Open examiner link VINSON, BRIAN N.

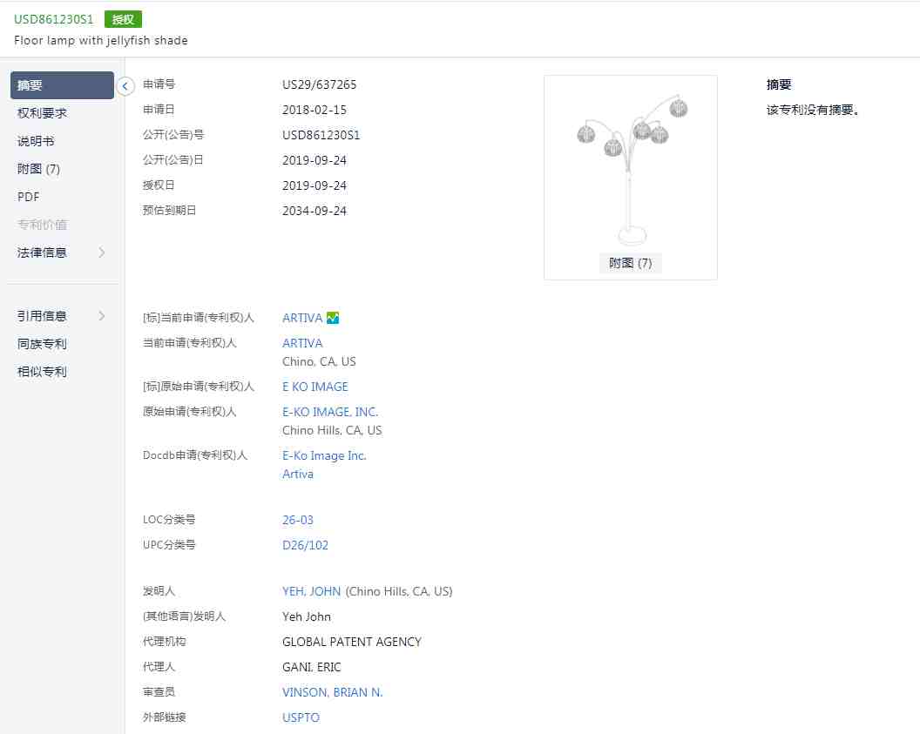click(x=333, y=692)
